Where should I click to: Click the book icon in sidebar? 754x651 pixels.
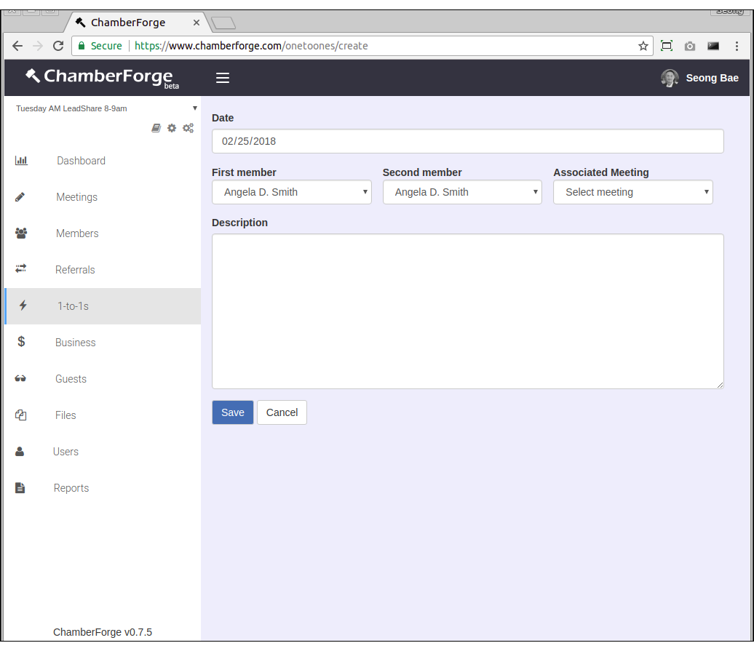click(156, 128)
